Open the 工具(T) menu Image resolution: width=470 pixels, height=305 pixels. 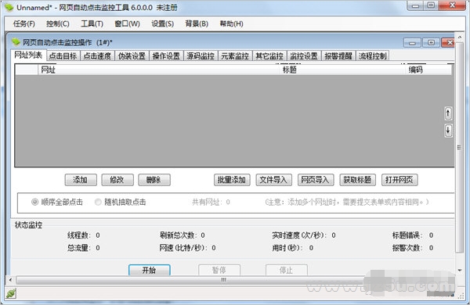[92, 23]
